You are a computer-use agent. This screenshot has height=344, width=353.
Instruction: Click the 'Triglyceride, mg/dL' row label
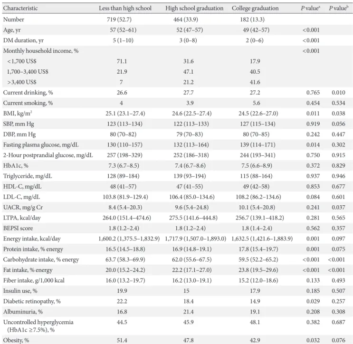[28, 176]
